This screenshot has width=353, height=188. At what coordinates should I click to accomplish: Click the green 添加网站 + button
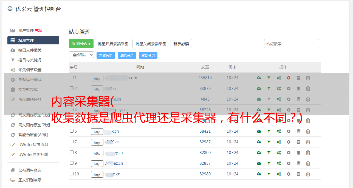[x=81, y=44]
